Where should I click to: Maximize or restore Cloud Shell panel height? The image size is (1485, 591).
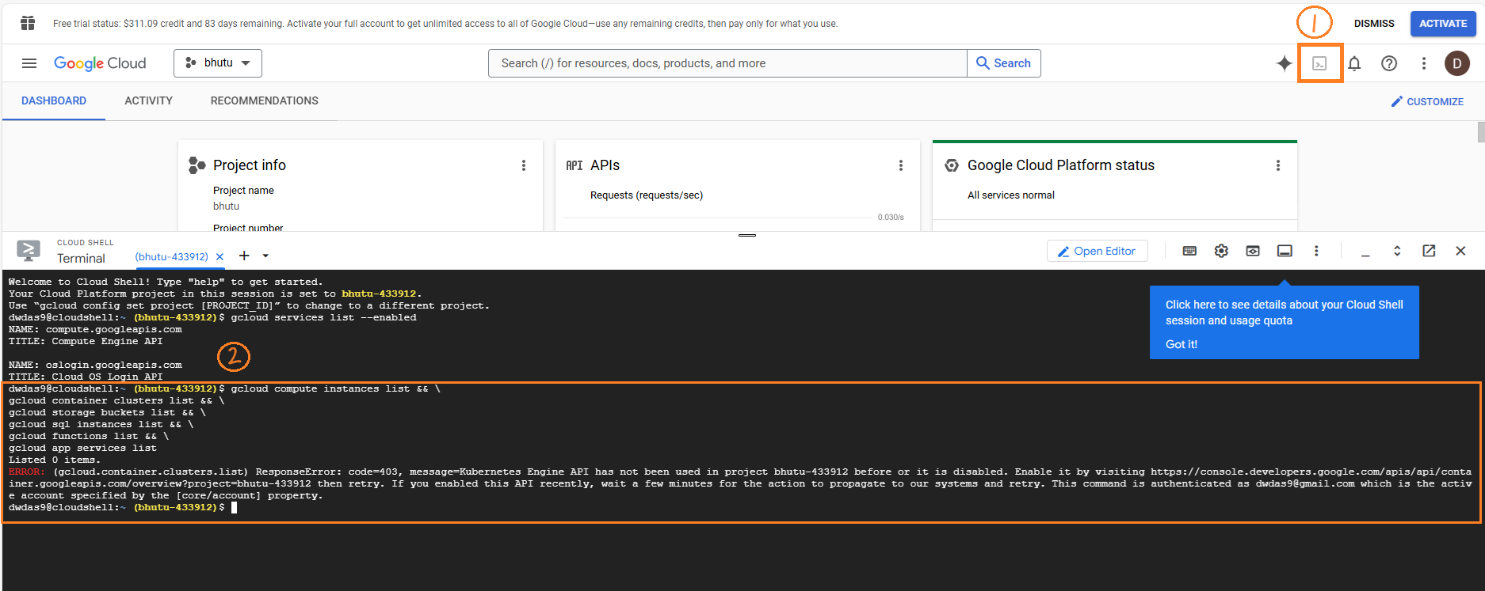(x=1397, y=251)
